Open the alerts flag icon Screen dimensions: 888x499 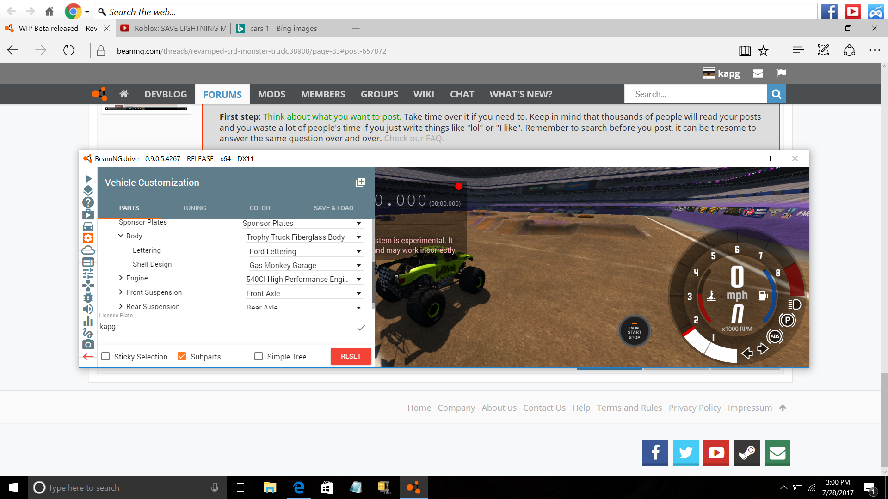pyautogui.click(x=781, y=73)
